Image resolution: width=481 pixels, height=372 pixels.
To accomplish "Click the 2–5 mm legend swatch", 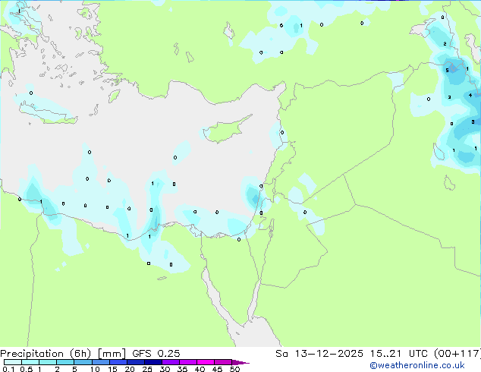I will coord(65,362).
